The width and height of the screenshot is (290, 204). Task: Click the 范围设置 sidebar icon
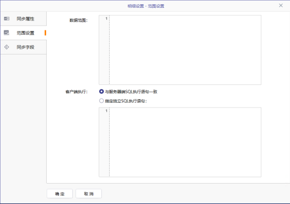pos(6,33)
